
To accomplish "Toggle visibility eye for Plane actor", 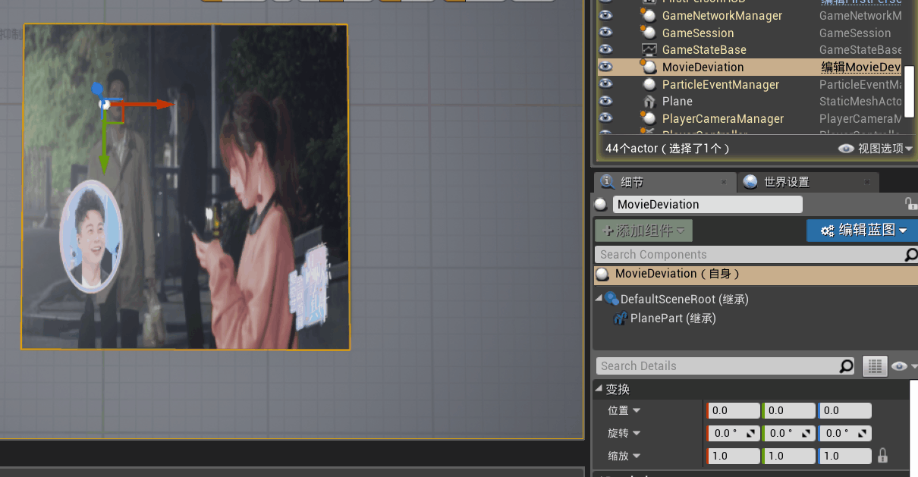I will tap(605, 101).
